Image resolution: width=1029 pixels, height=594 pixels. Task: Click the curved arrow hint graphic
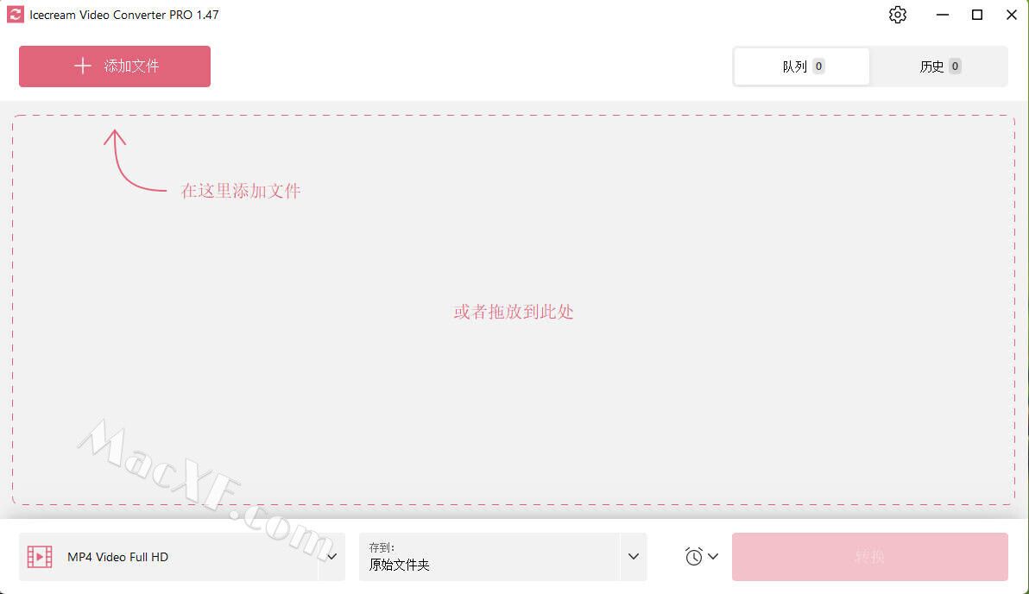tap(135, 160)
